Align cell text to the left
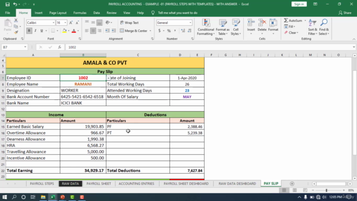 87,31
